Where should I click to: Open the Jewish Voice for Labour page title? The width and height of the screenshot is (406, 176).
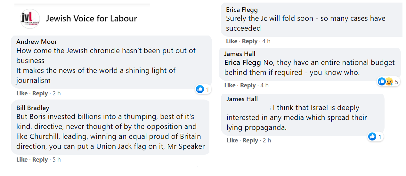pos(91,19)
